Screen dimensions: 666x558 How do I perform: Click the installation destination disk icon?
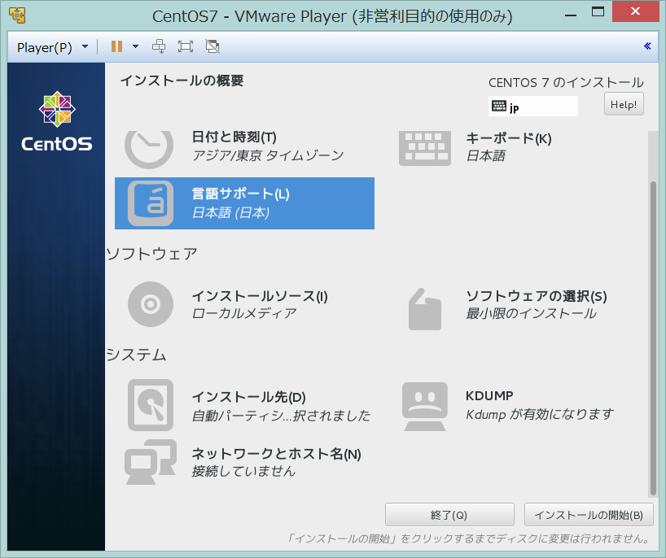click(x=151, y=405)
